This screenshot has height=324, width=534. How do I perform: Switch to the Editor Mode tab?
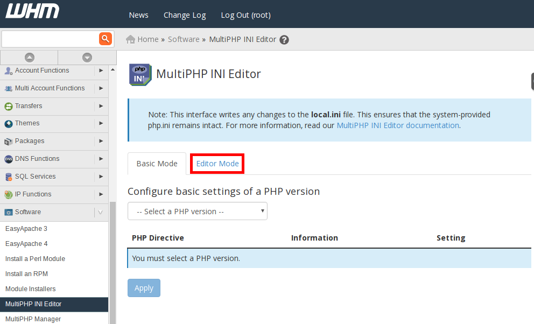(x=217, y=164)
